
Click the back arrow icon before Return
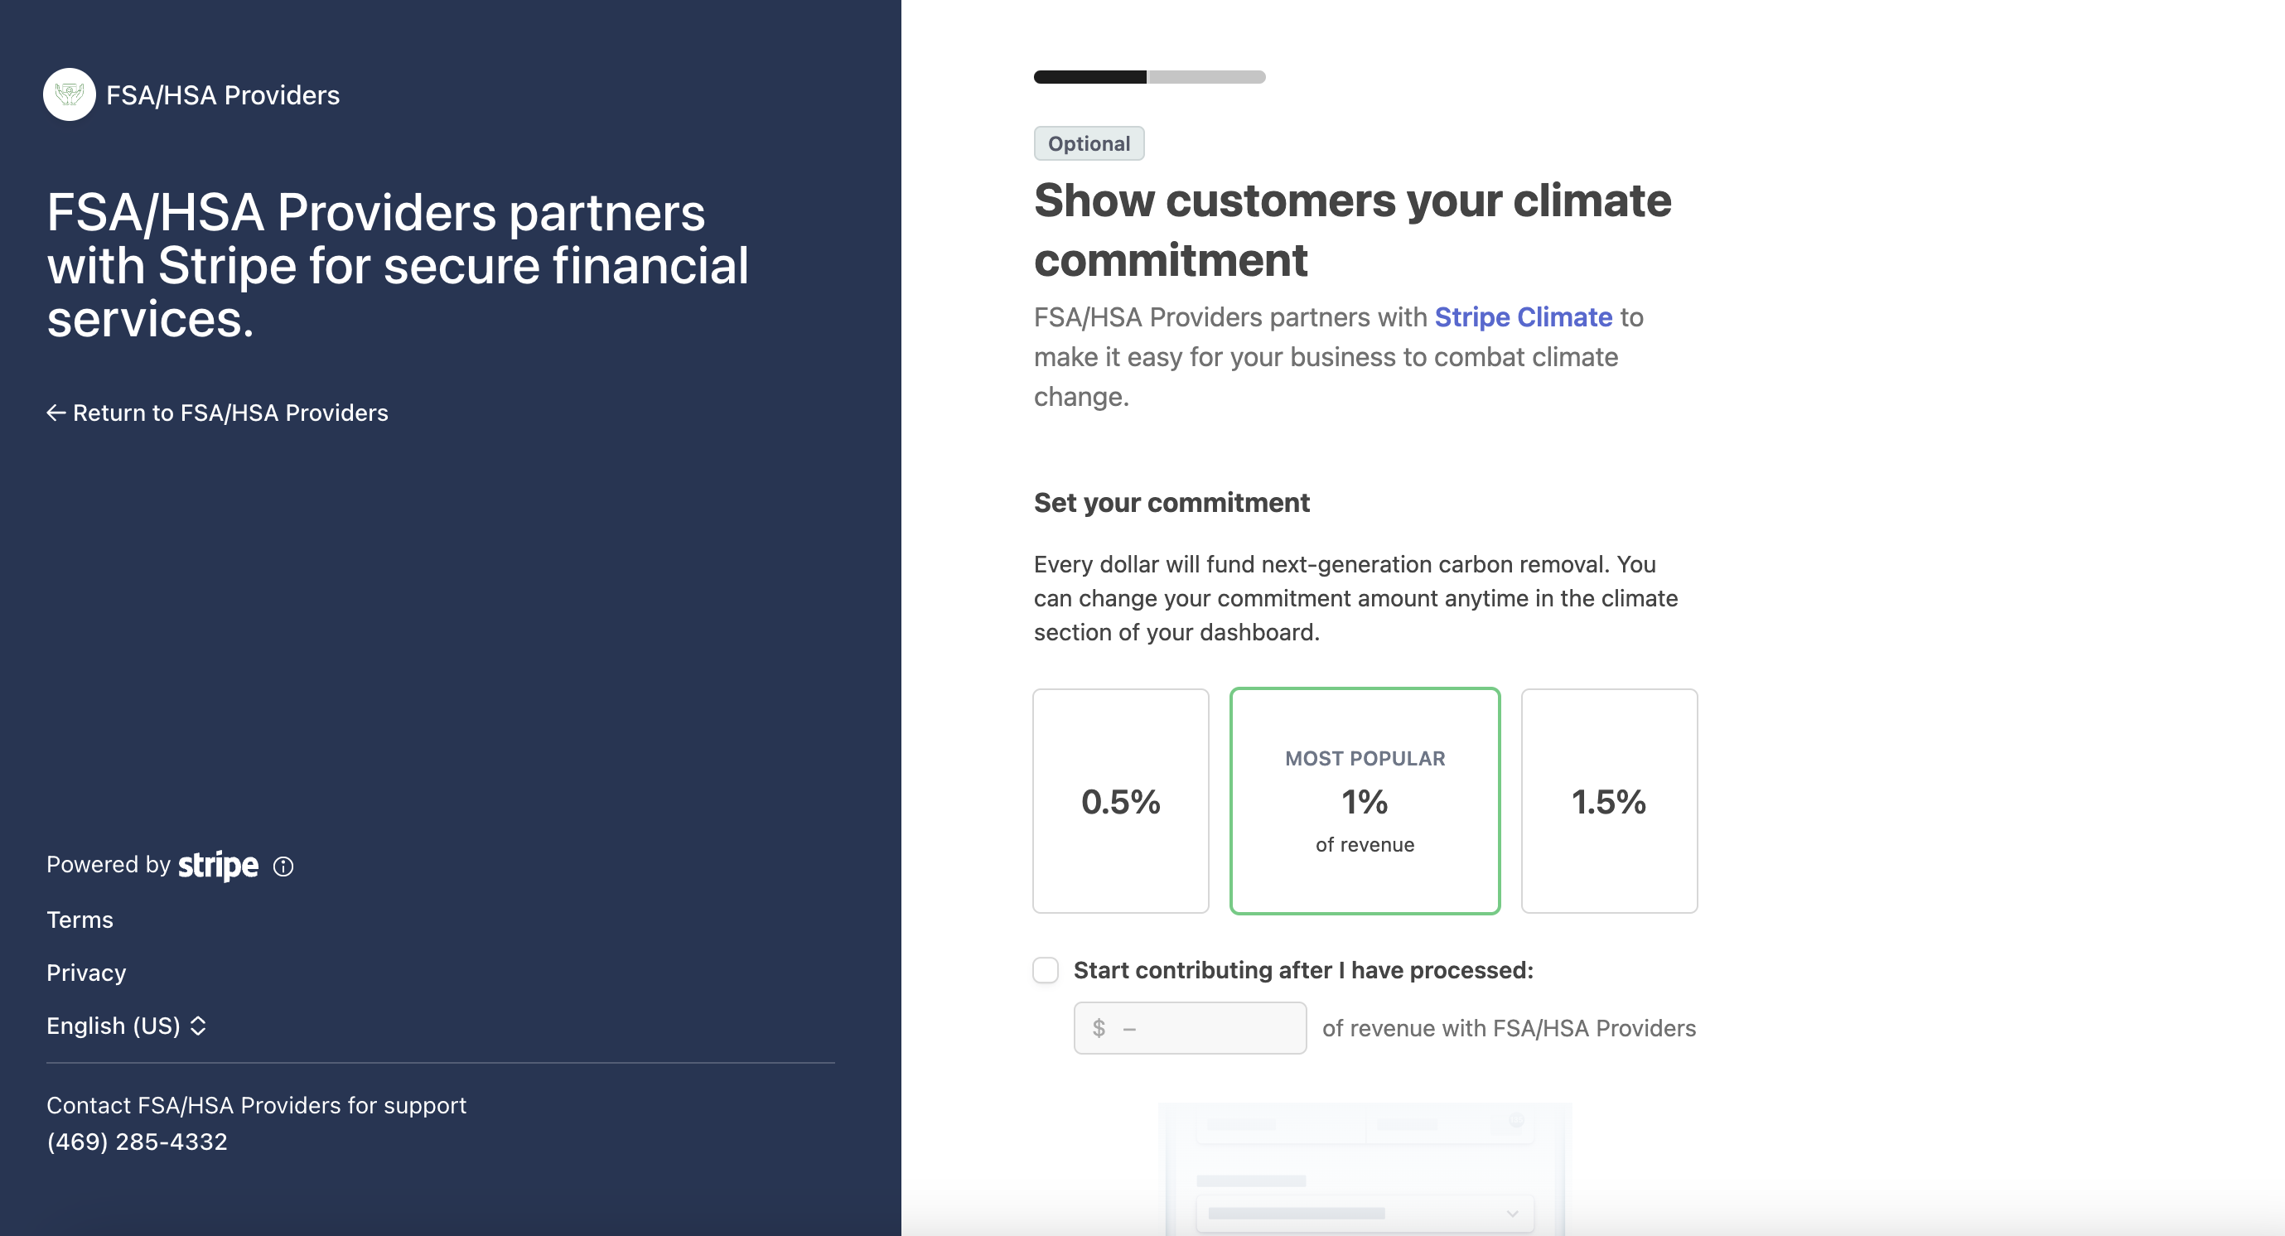[56, 413]
